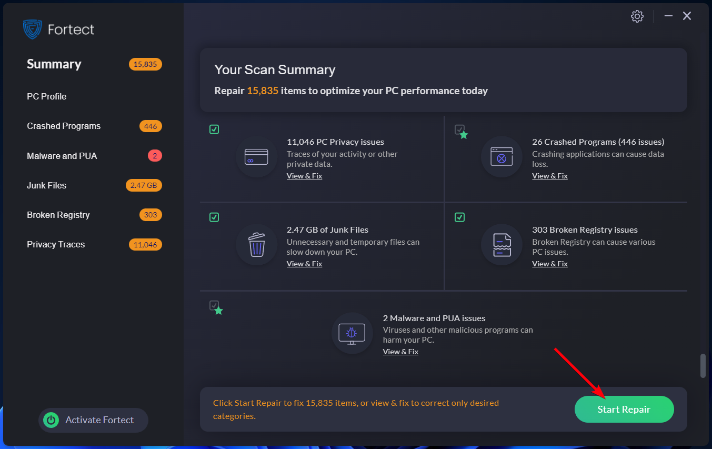The image size is (712, 449).
Task: Click the Malware bug monitor icon
Action: pos(352,333)
